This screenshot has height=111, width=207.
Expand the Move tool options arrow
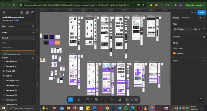(74, 100)
